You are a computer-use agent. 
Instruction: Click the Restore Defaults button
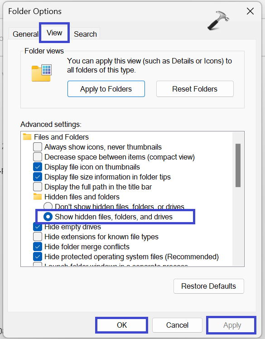[x=208, y=286]
